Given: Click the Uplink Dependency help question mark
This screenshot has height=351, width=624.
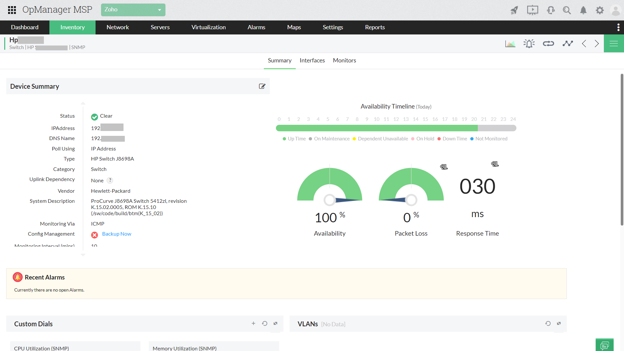Looking at the screenshot, I should 110,180.
